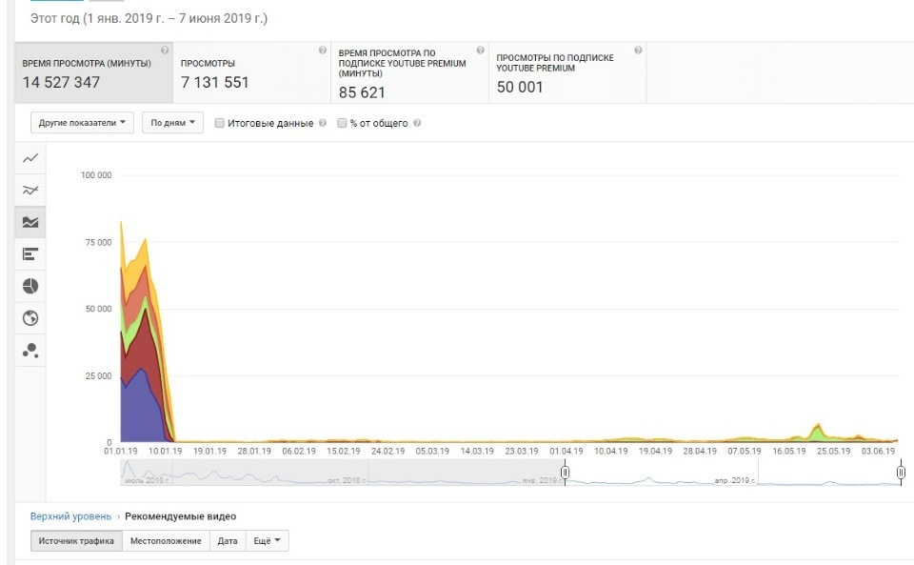
Task: Click the green peak near 25.05.19
Action: (819, 433)
